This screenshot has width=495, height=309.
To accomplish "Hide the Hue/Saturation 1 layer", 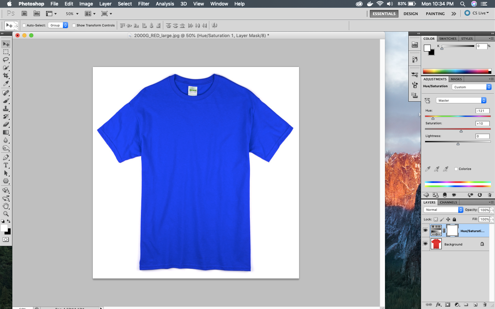I will coord(426,230).
